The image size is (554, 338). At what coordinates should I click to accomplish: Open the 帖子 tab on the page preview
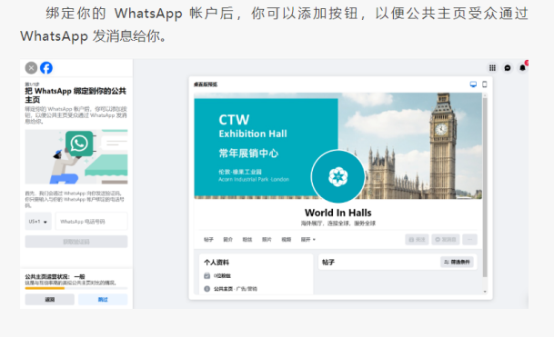pyautogui.click(x=208, y=240)
